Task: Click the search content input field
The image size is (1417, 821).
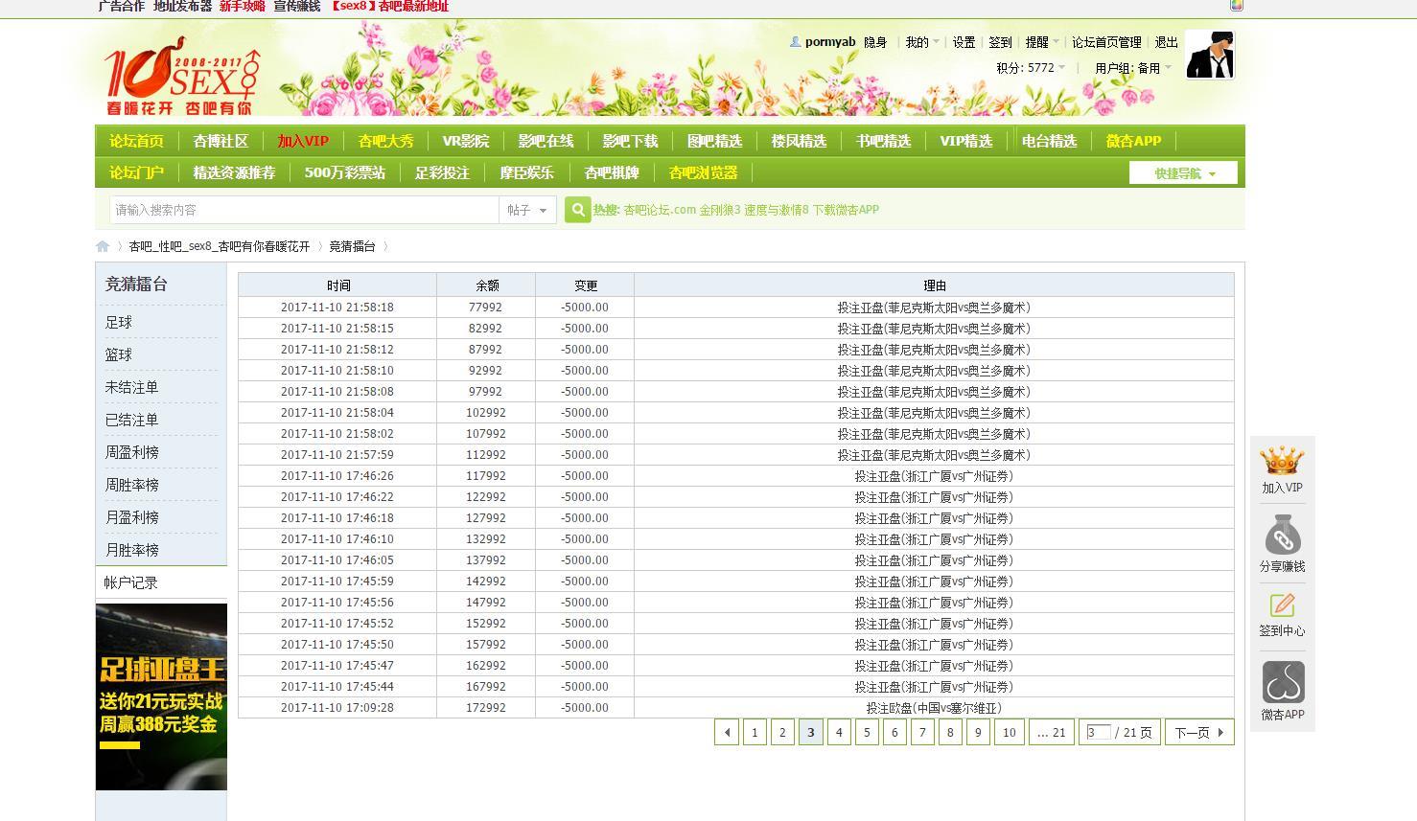Action: point(304,210)
